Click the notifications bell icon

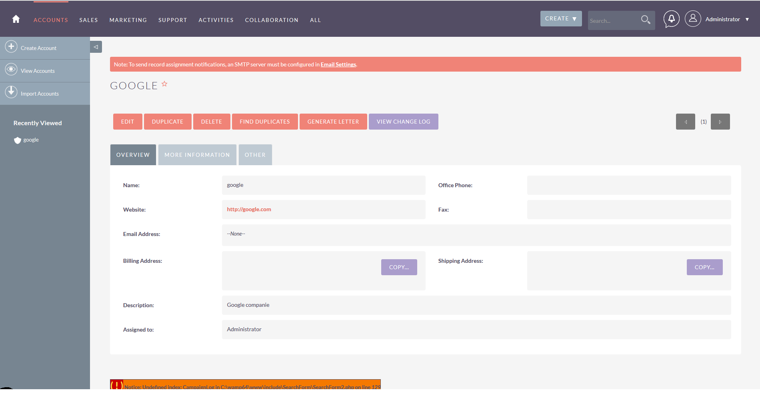tap(671, 19)
